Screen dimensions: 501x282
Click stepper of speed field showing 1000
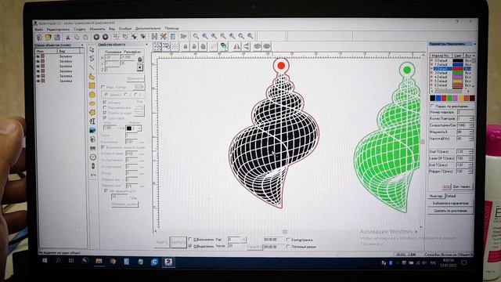tap(471, 125)
